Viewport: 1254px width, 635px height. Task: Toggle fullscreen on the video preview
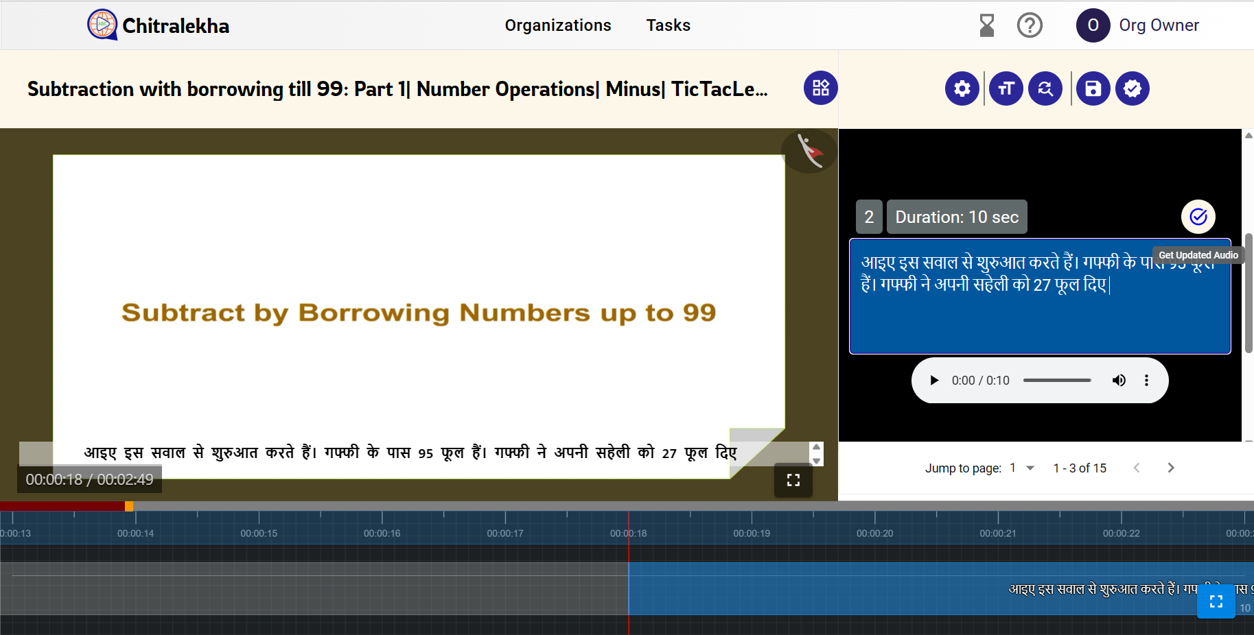point(793,480)
